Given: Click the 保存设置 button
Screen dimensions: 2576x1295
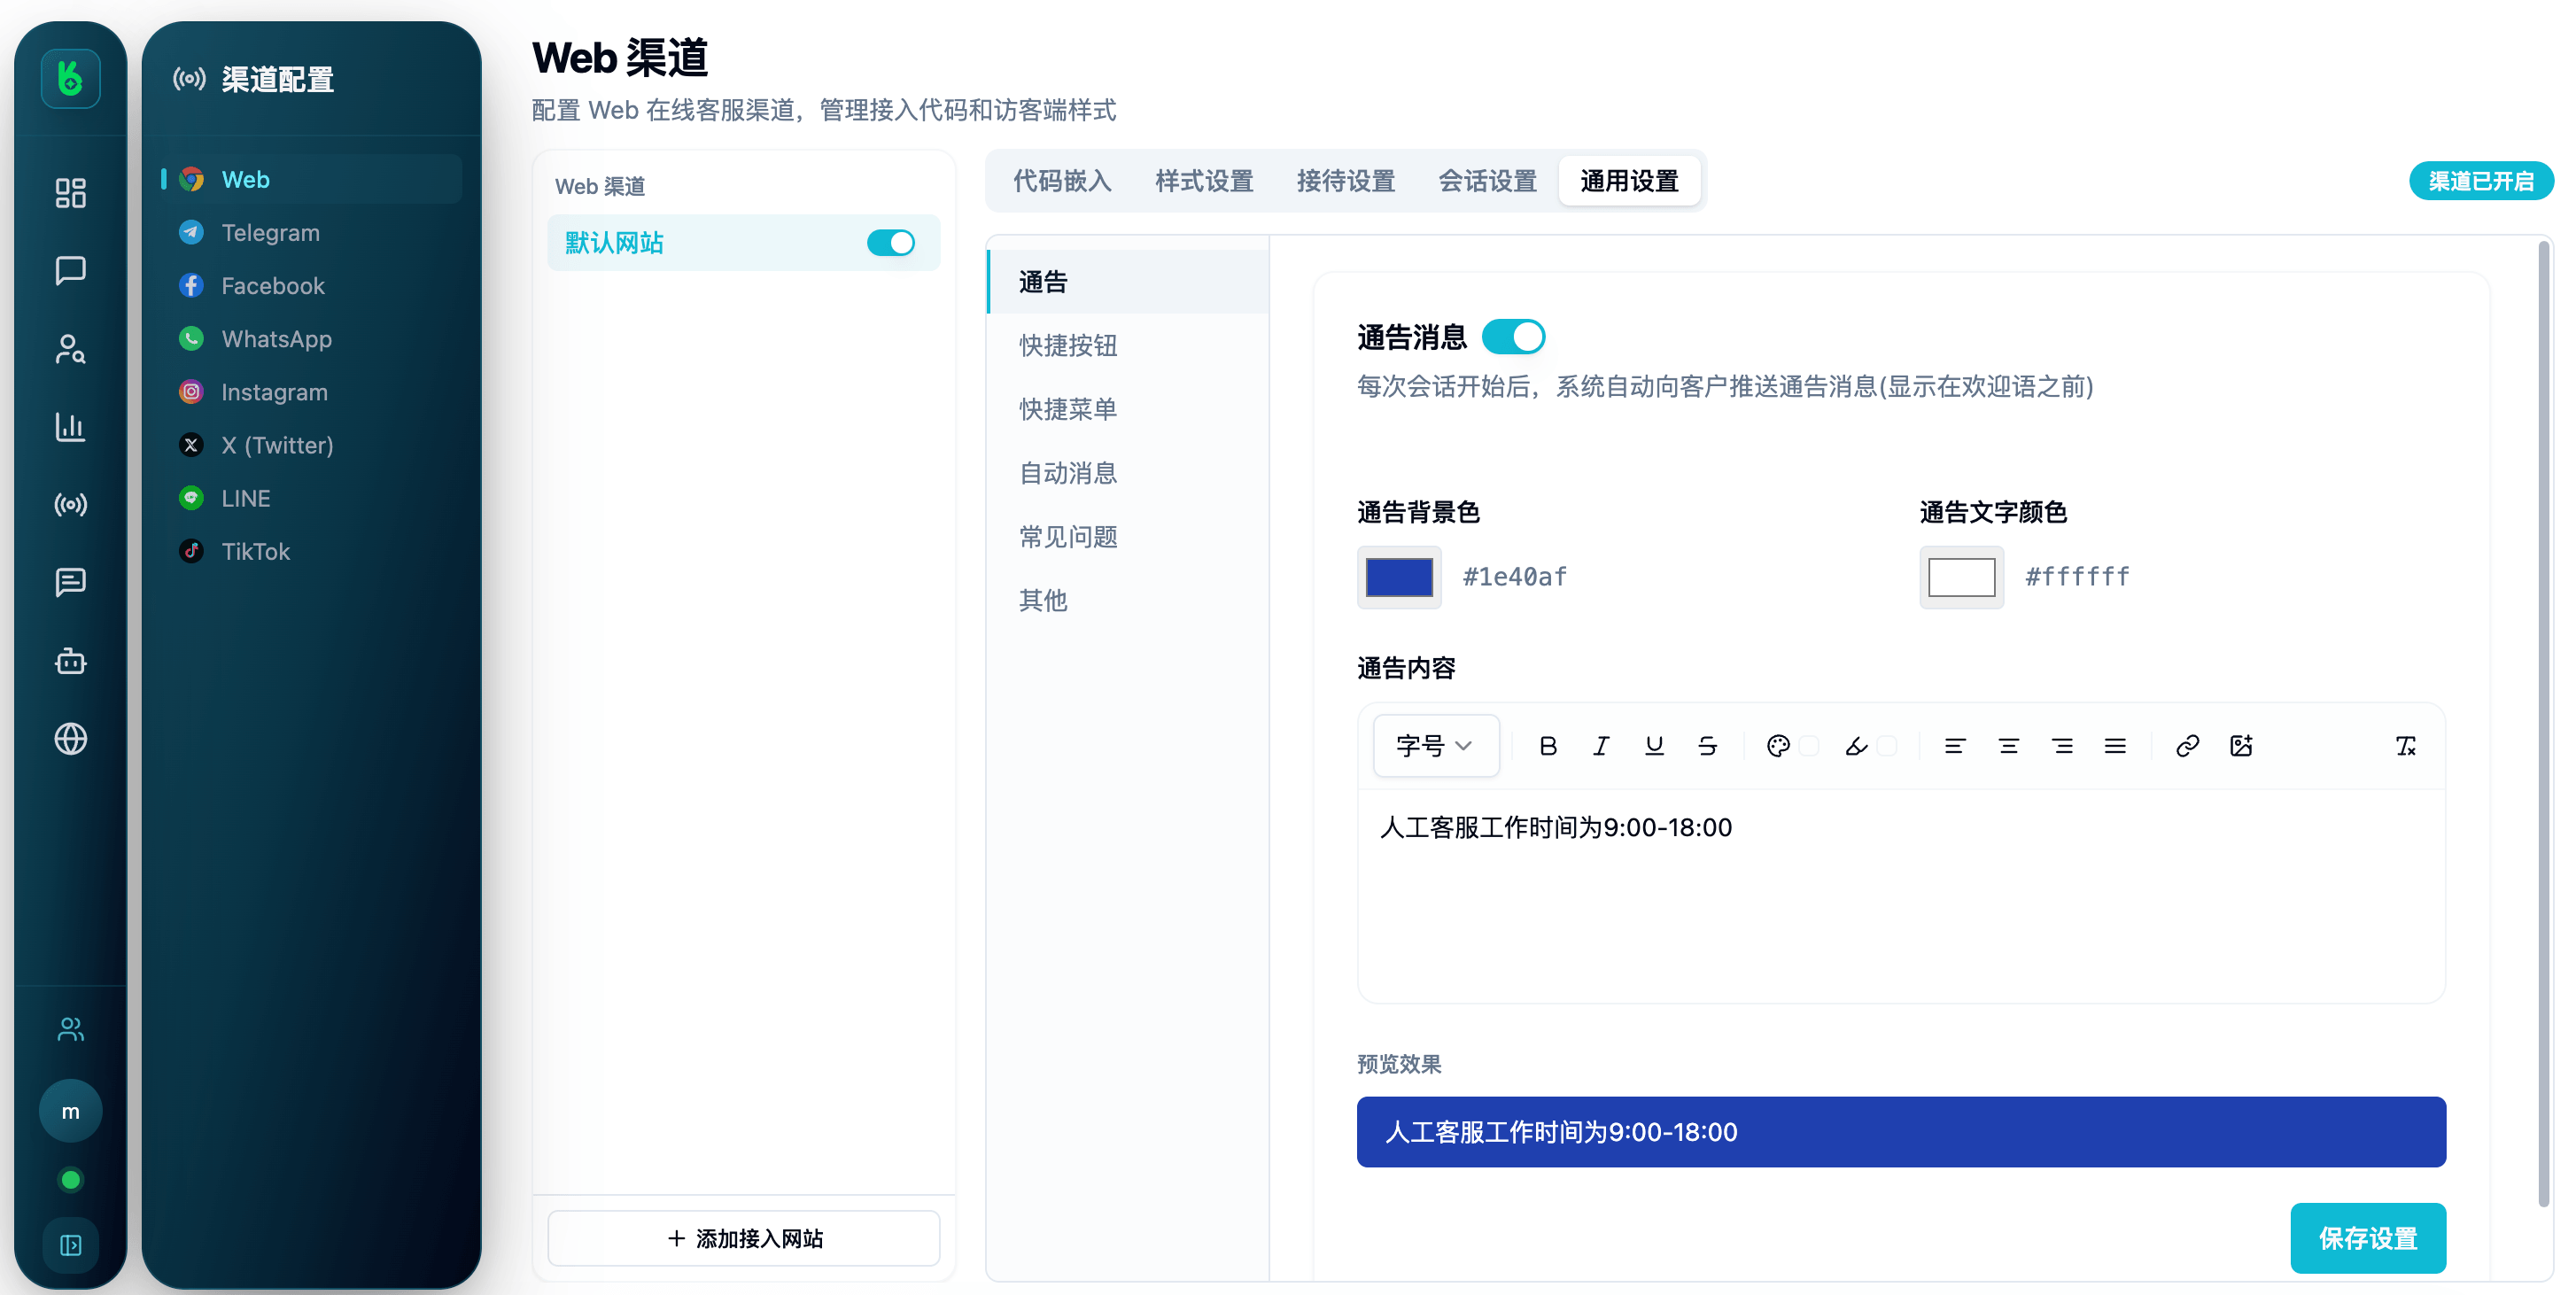Looking at the screenshot, I should click(2367, 1238).
